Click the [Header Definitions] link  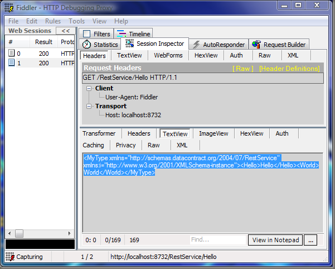[289, 69]
